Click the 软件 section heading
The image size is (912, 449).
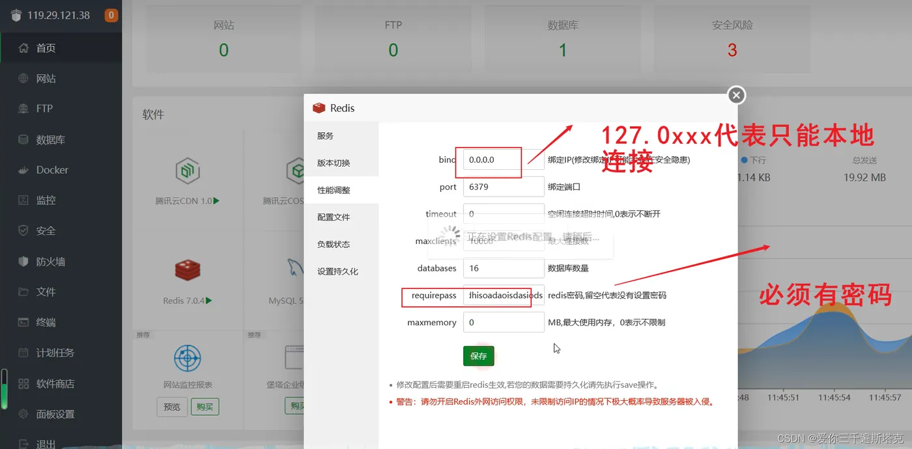point(154,115)
